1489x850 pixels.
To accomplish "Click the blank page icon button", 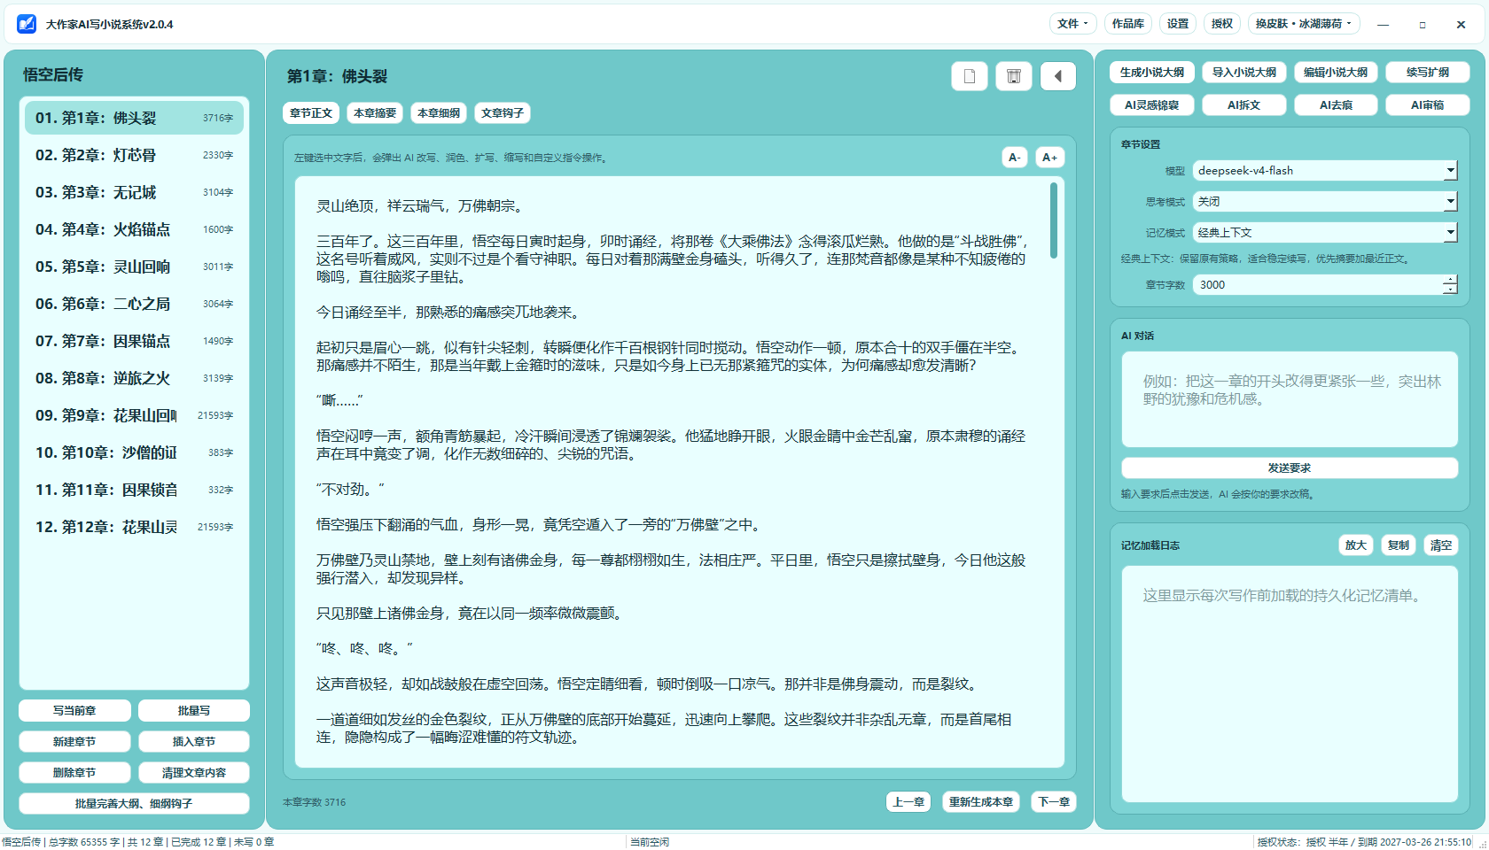I will tap(970, 76).
